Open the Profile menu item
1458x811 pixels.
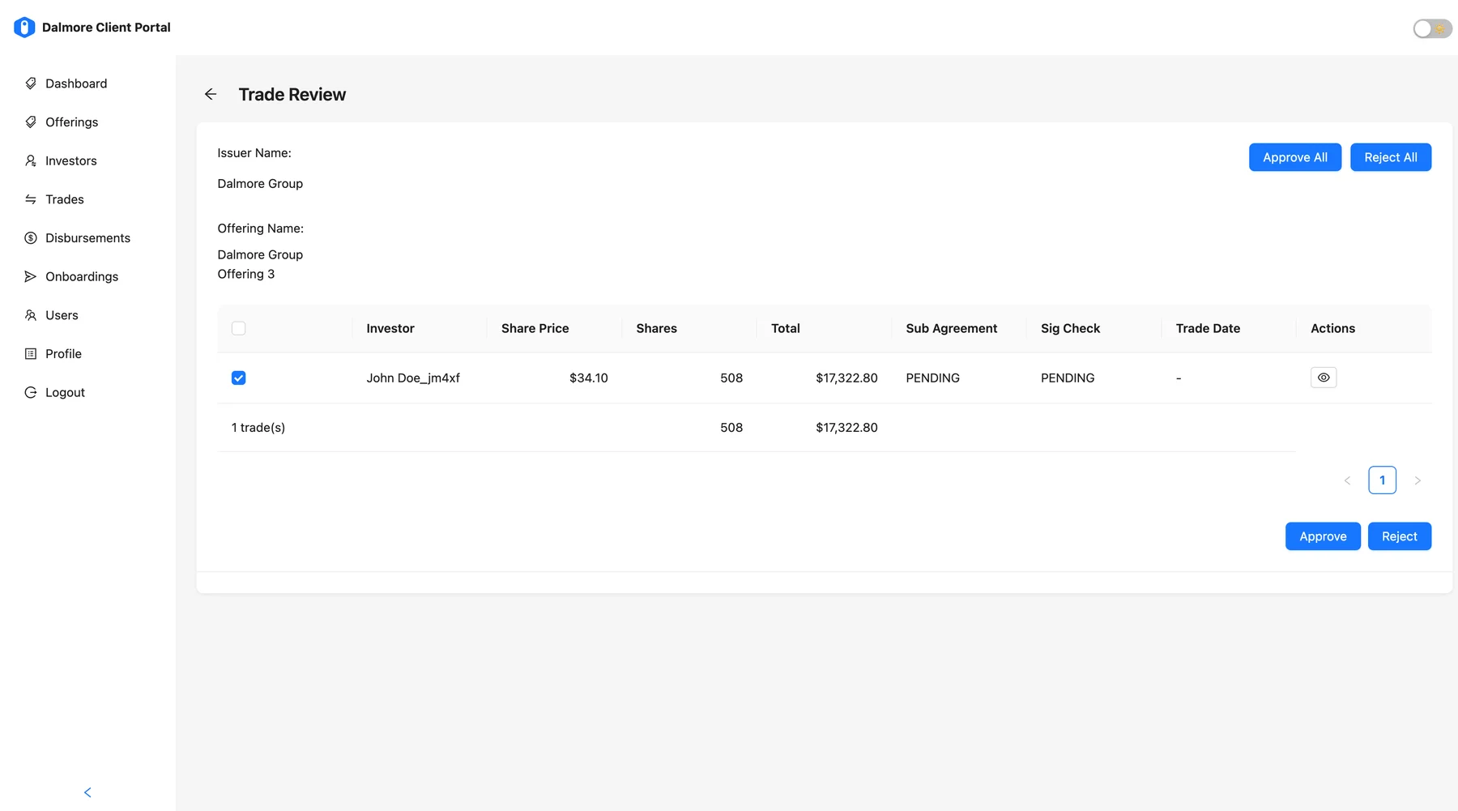[87, 354]
